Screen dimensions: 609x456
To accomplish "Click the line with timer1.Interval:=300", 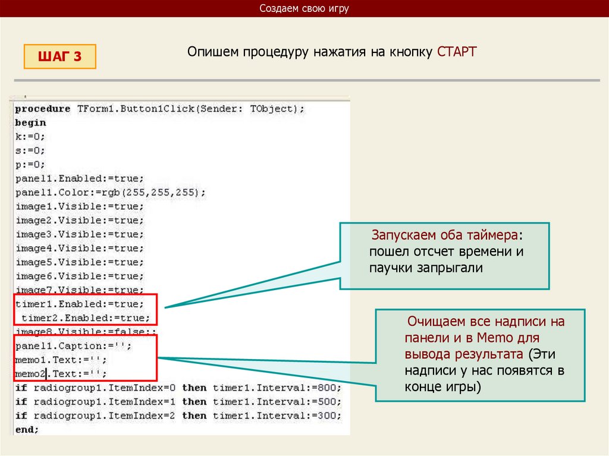I will 178,416.
